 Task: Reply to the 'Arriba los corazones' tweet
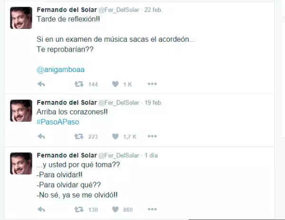click(x=41, y=137)
